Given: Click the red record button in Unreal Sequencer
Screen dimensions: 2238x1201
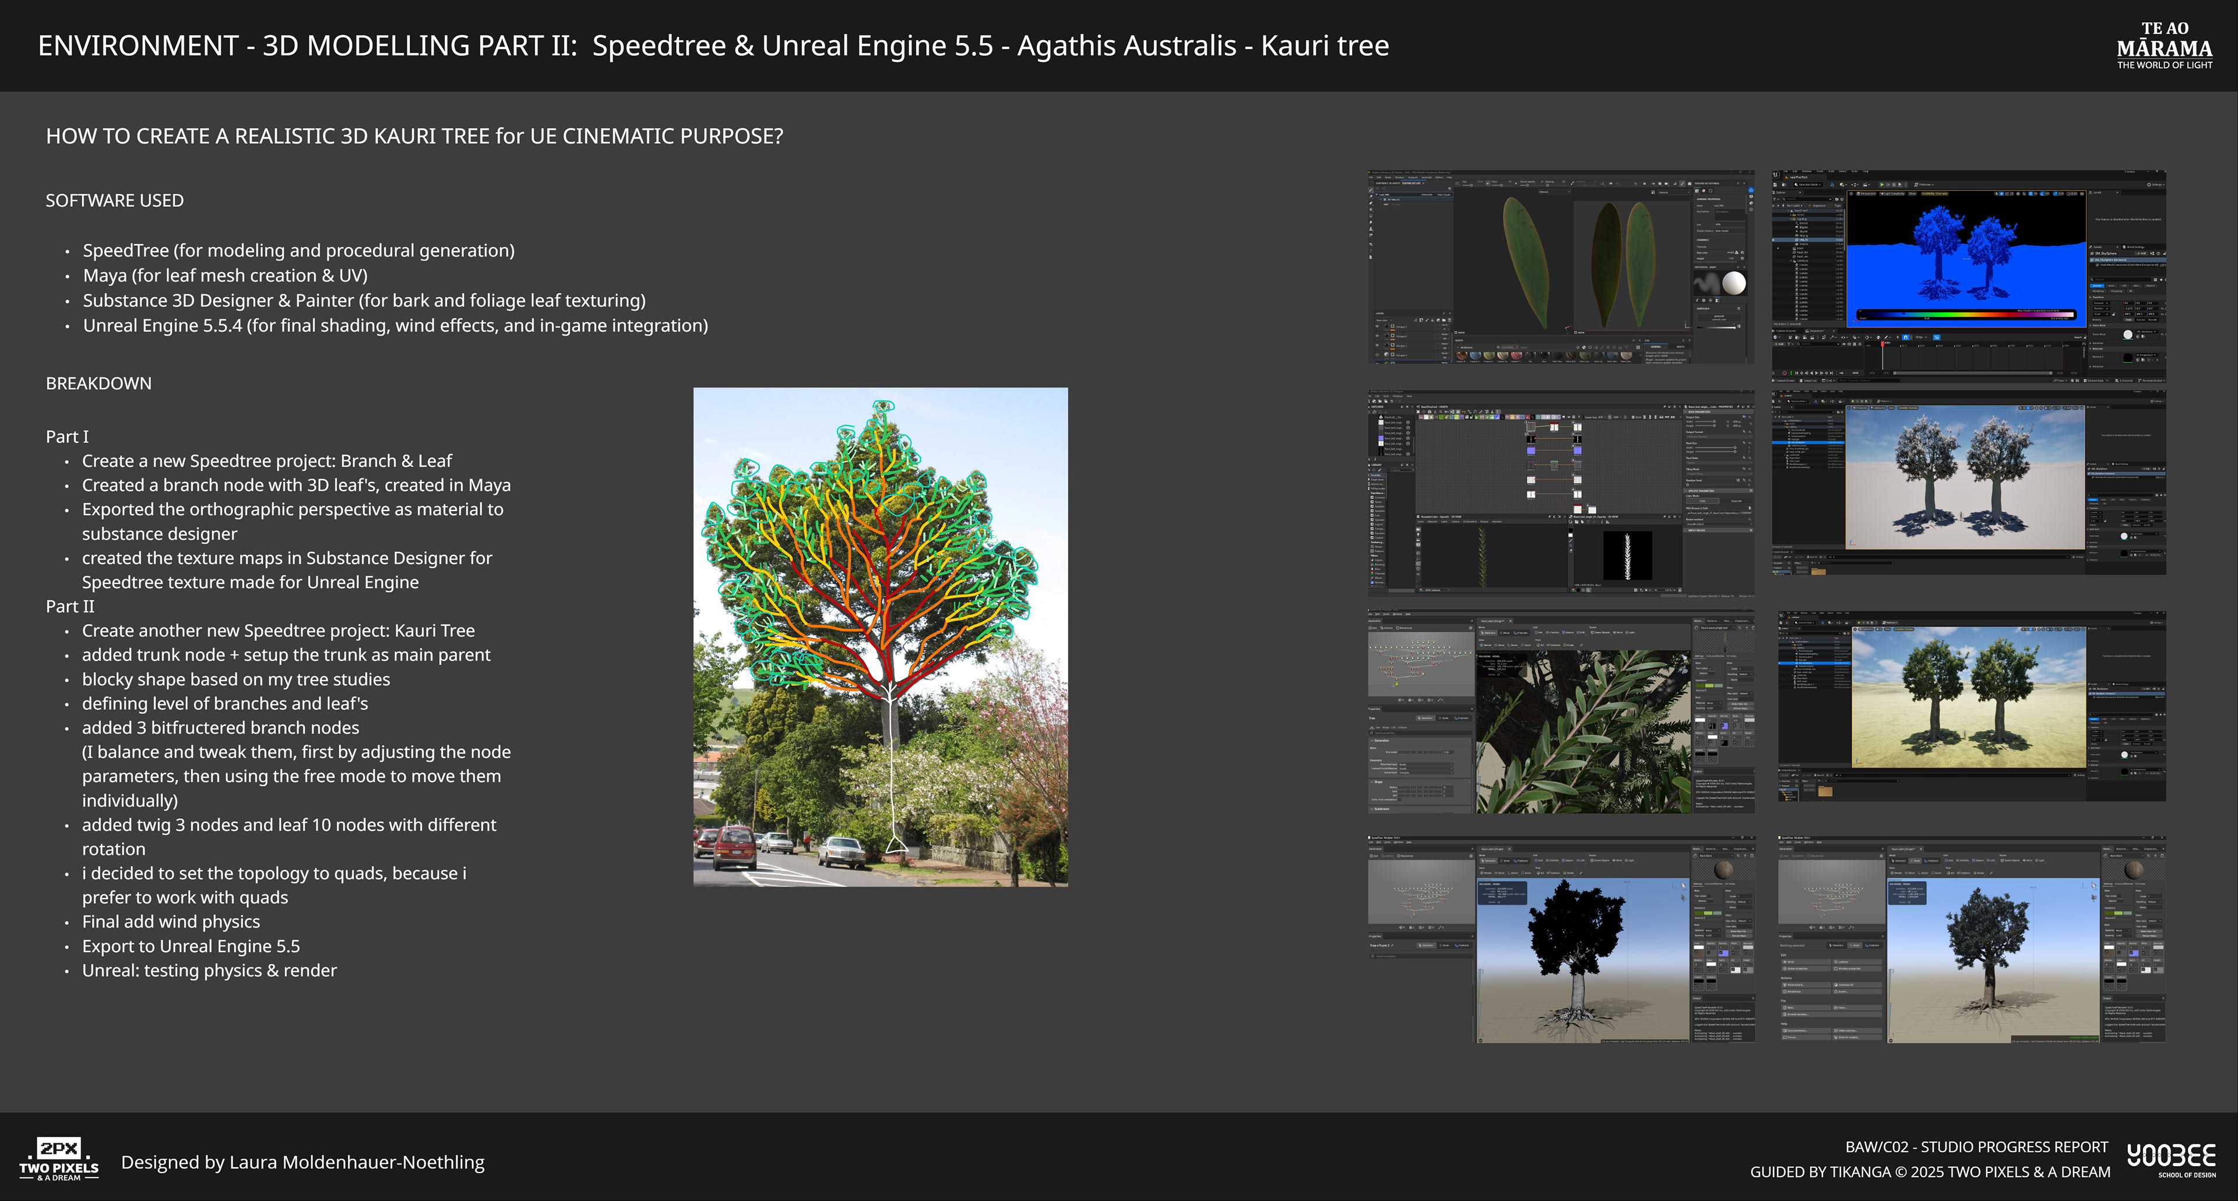Looking at the screenshot, I should pos(1785,374).
